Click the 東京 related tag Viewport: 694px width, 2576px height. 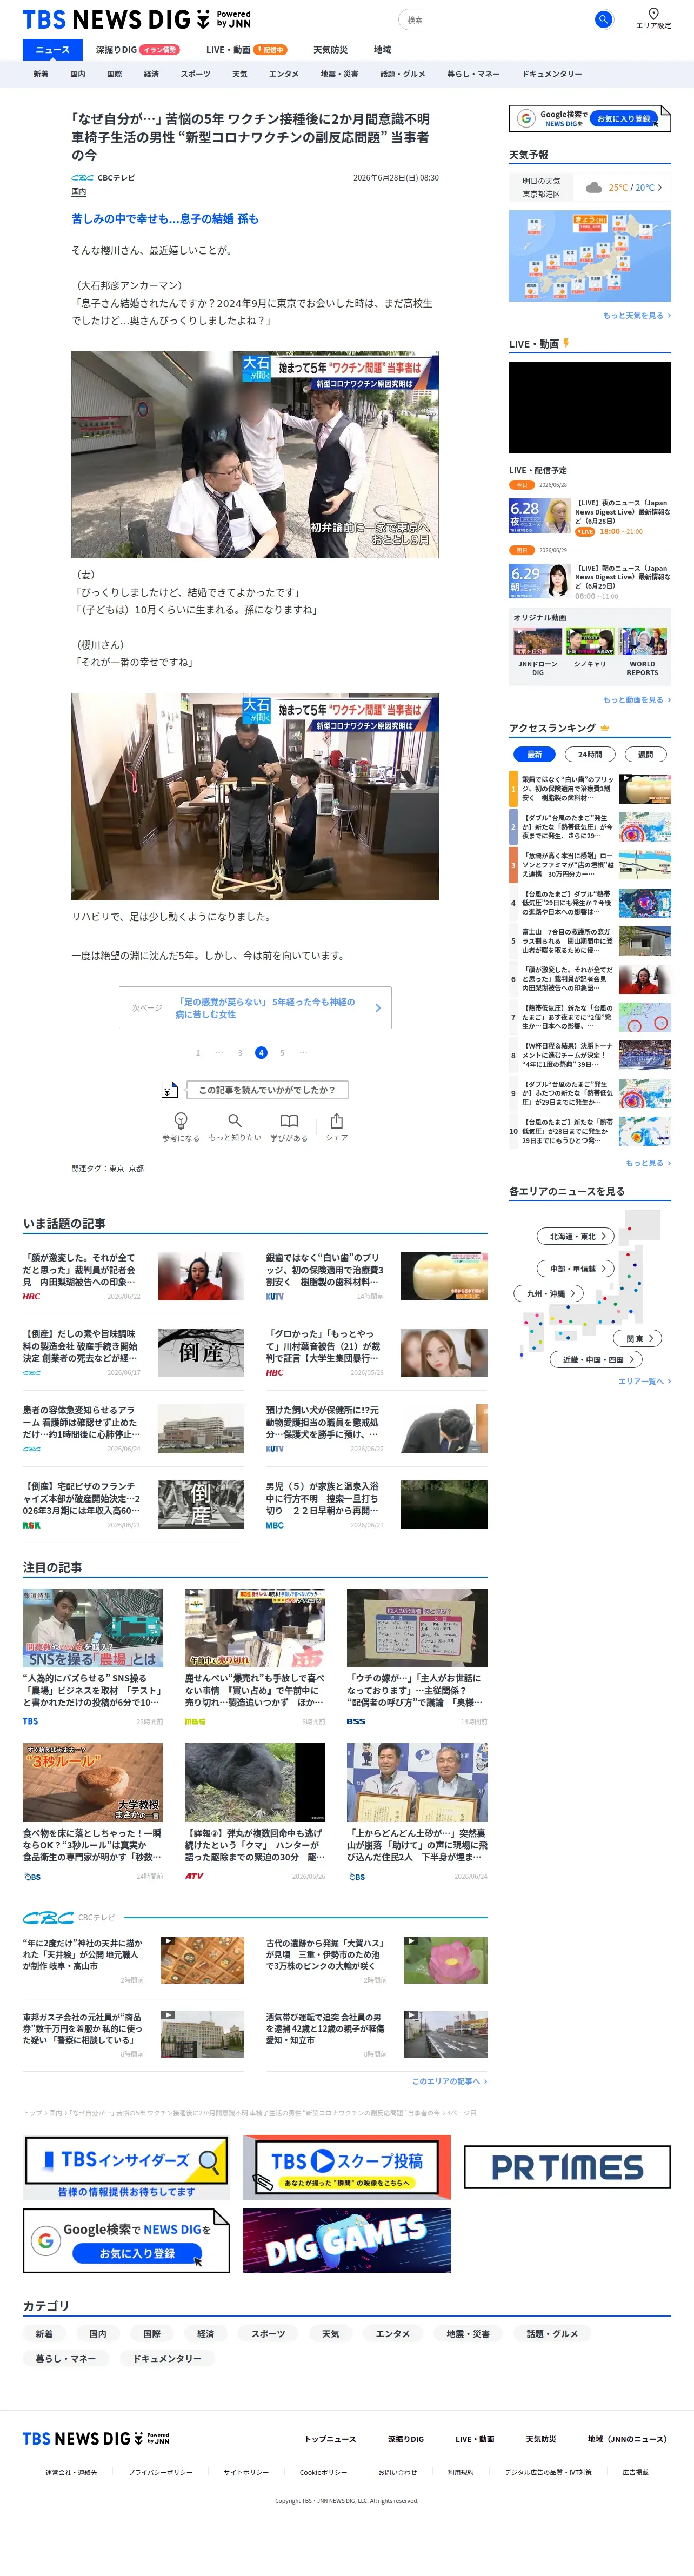click(117, 1168)
